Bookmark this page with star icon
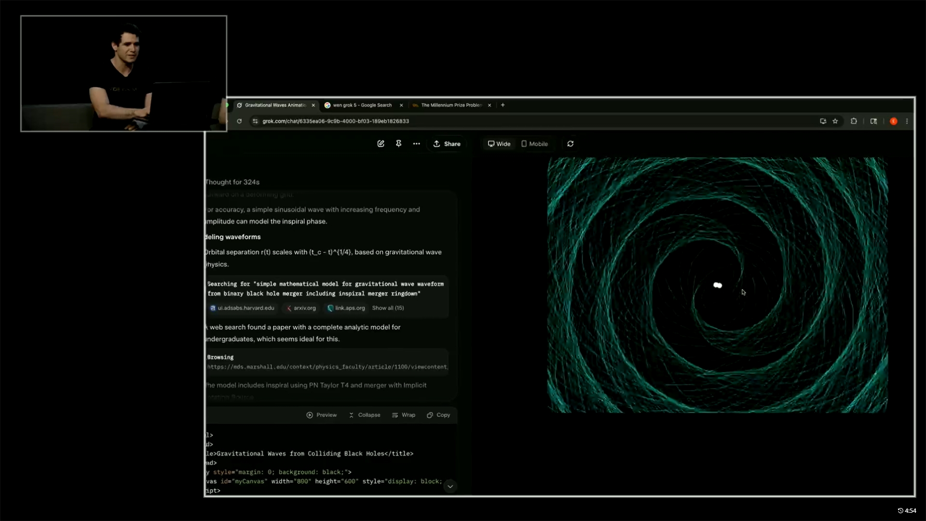 click(835, 121)
